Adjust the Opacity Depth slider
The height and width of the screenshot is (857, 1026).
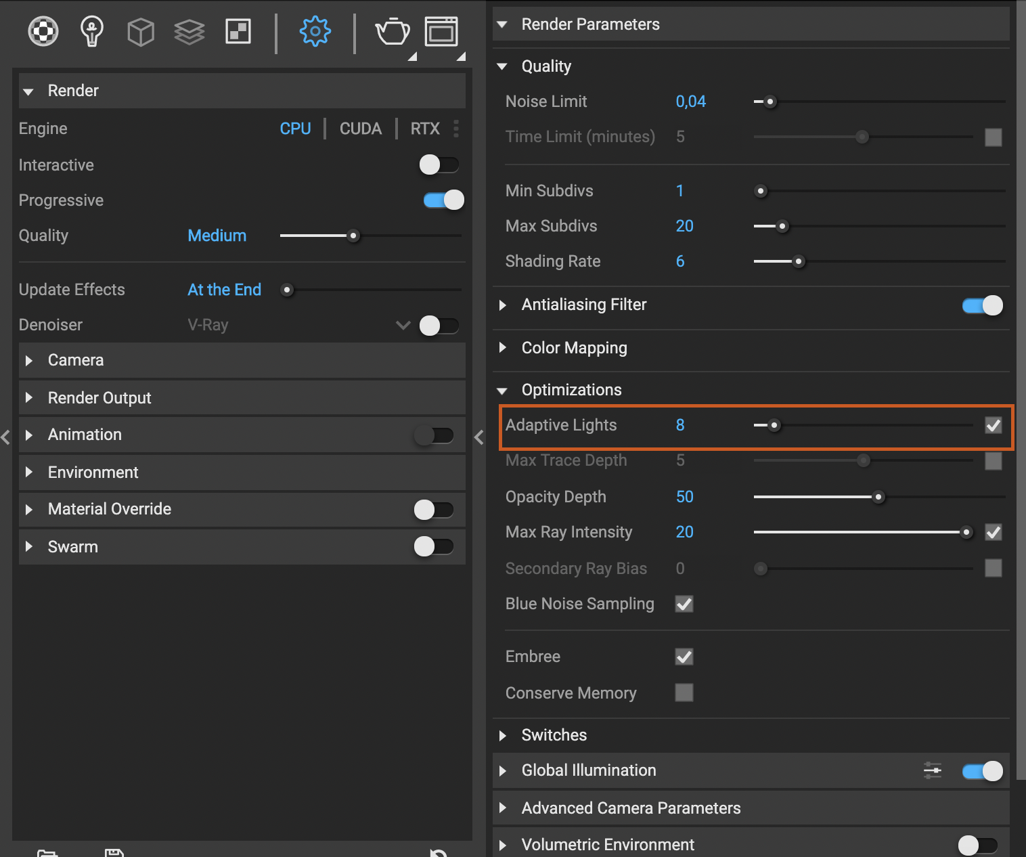point(880,497)
